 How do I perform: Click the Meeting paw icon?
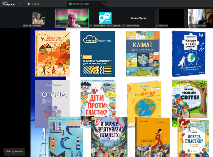point(29,4)
